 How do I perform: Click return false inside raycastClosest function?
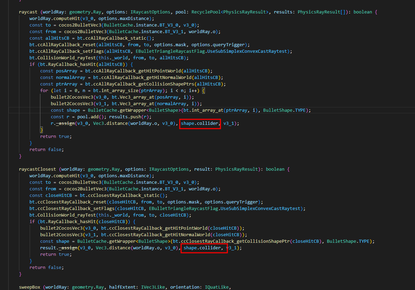click(x=47, y=267)
